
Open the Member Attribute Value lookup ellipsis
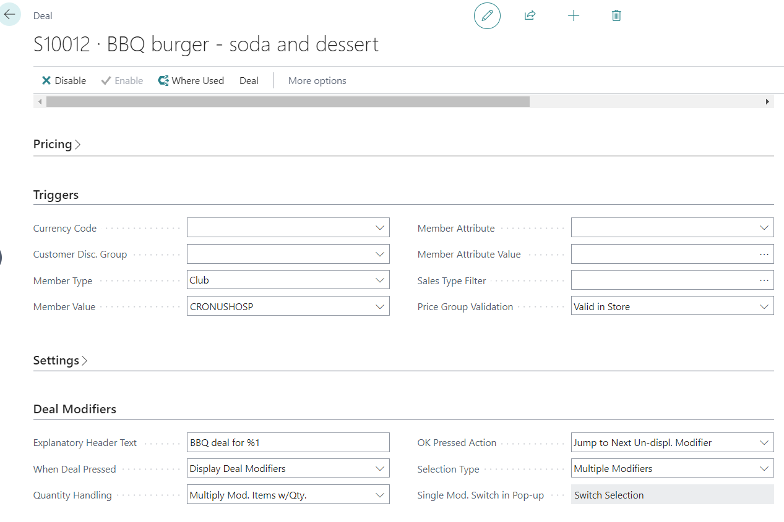point(764,254)
